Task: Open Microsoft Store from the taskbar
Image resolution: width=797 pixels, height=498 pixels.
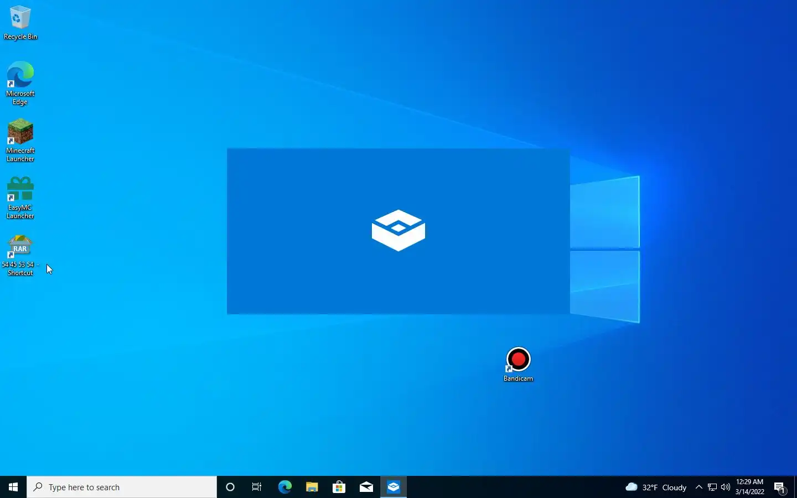Action: point(339,487)
